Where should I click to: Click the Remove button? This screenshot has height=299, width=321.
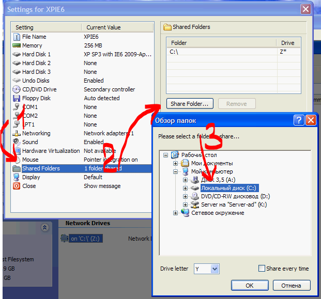click(237, 104)
